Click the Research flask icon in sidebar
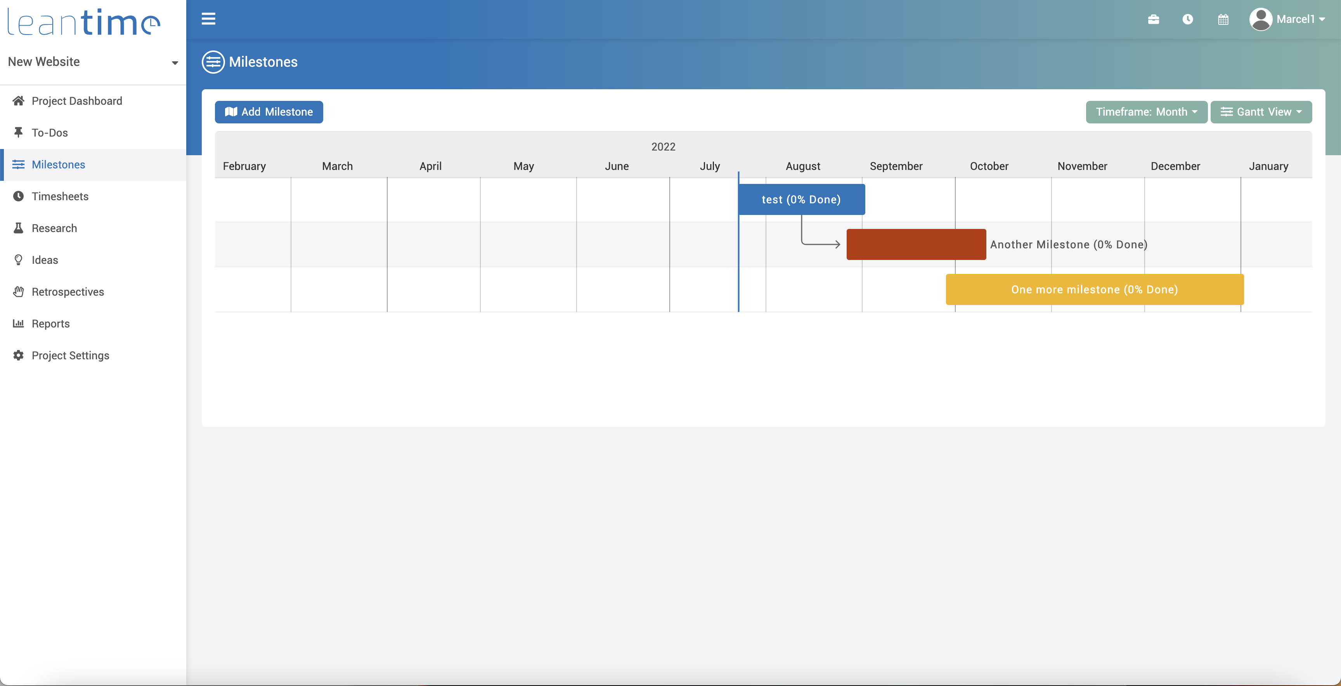Viewport: 1341px width, 686px height. [x=19, y=228]
